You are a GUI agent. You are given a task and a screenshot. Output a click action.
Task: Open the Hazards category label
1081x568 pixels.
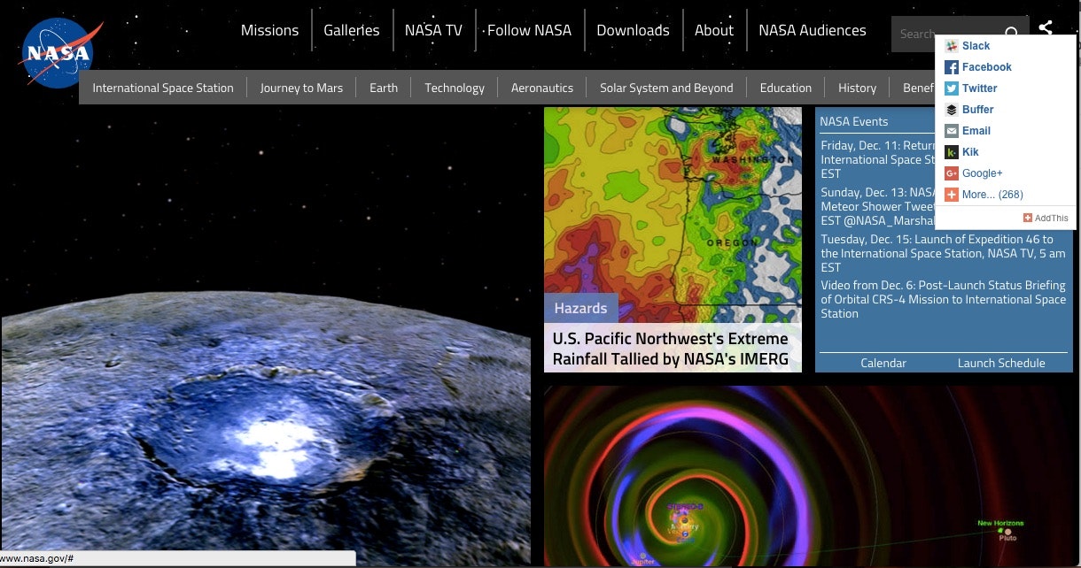pyautogui.click(x=580, y=308)
